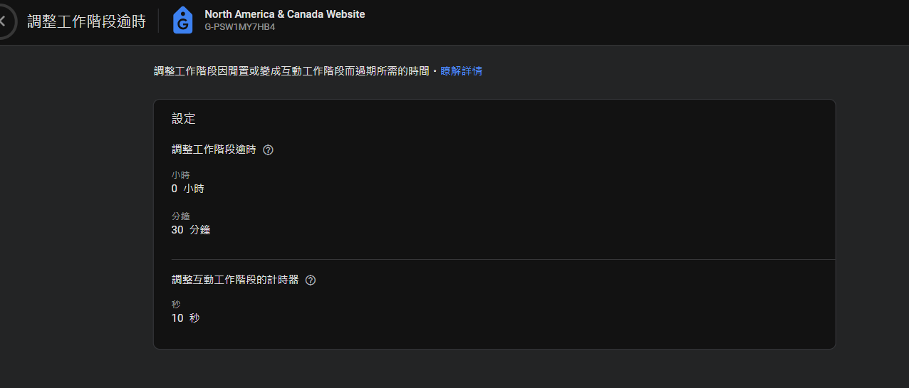Click the empty area below 10 秒 in card
The width and height of the screenshot is (909, 388).
(x=494, y=337)
